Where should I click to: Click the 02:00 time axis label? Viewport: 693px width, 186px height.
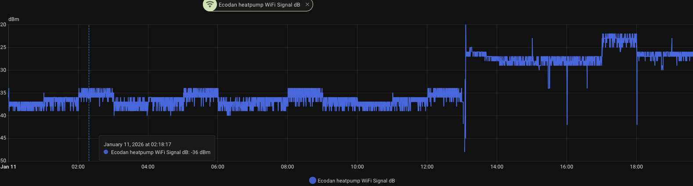pyautogui.click(x=78, y=167)
